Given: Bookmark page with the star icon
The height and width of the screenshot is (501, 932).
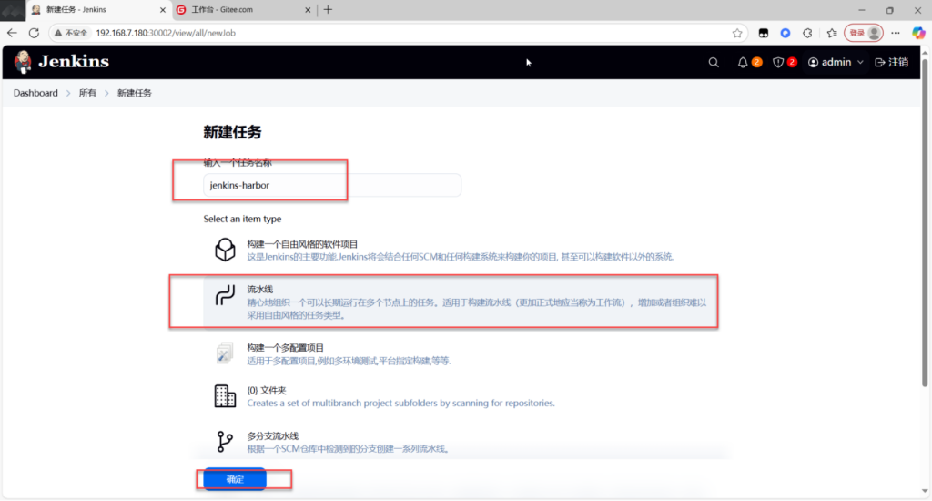Looking at the screenshot, I should (x=737, y=33).
